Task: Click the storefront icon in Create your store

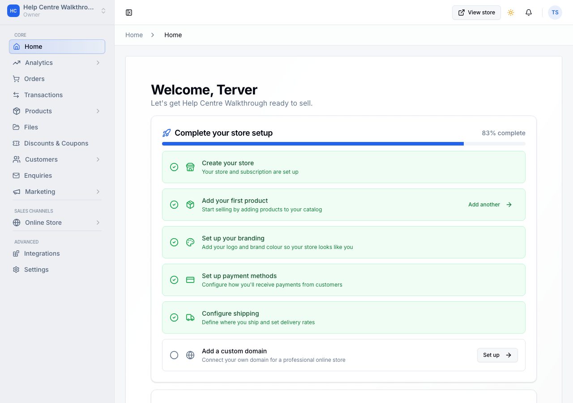Action: point(190,167)
